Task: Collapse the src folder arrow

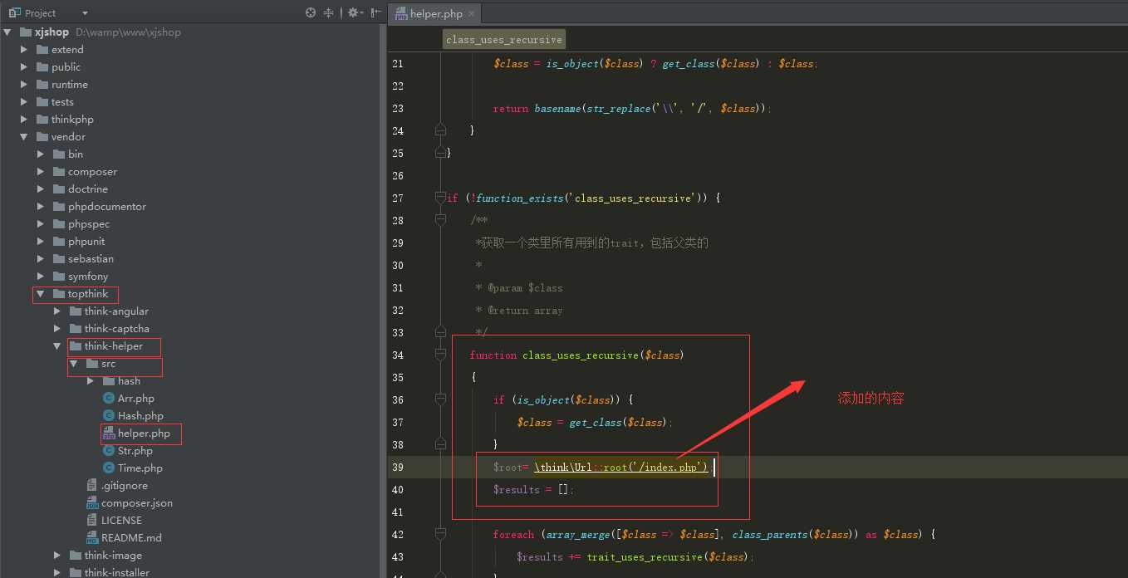Action: [x=74, y=364]
